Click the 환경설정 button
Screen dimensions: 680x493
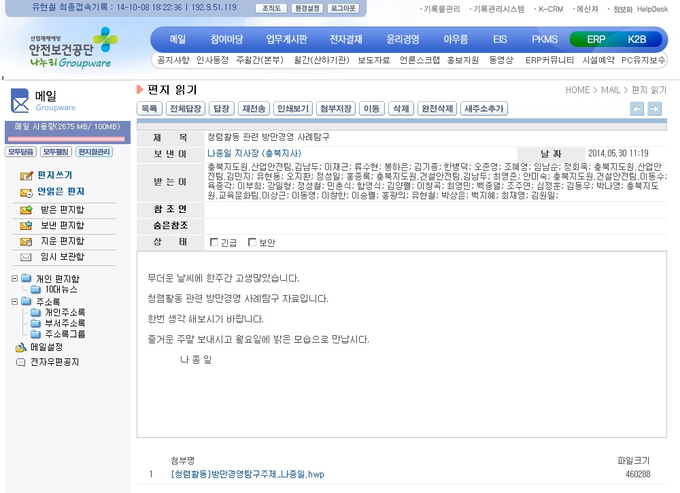coord(307,8)
